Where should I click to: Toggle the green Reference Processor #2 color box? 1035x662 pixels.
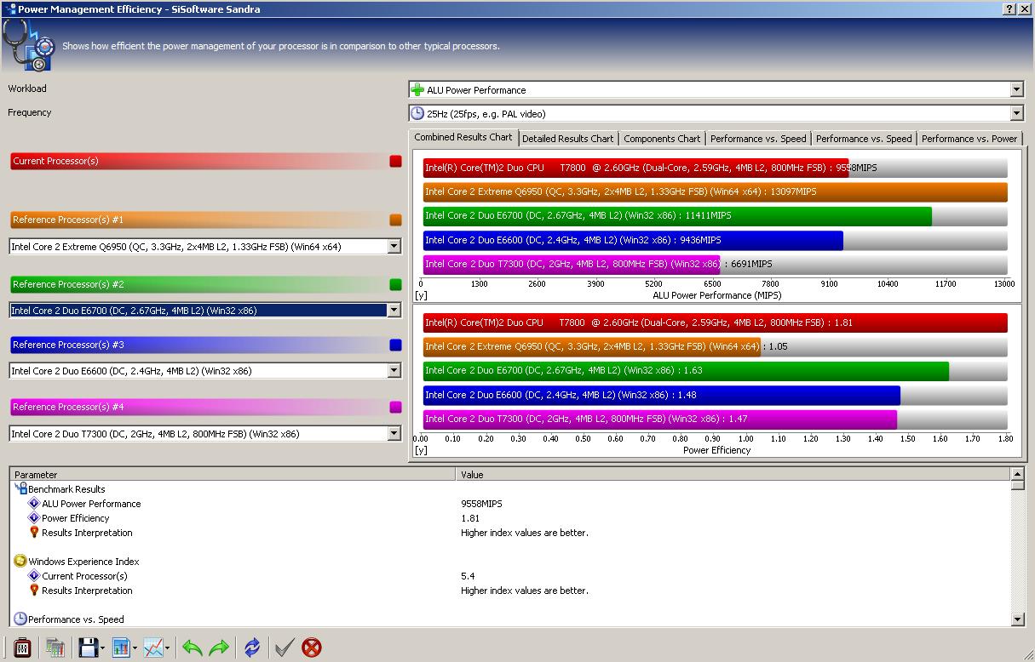(x=395, y=284)
